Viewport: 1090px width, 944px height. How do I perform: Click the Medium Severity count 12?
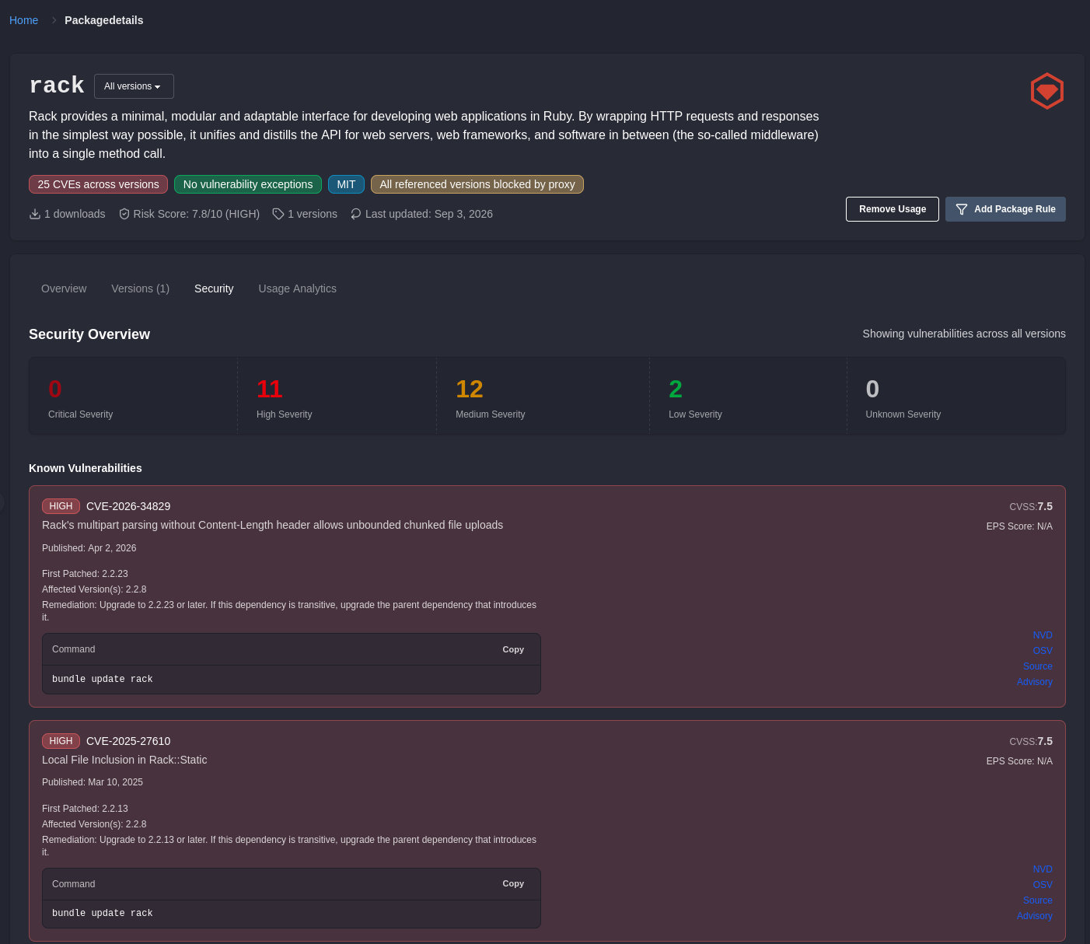tap(470, 389)
